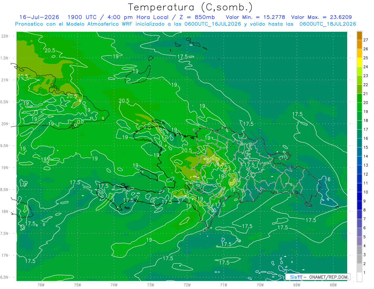Click 'Valor Max. = 23.6209' text
Image resolution: width=374 pixels, height=289 pixels.
pyautogui.click(x=322, y=17)
